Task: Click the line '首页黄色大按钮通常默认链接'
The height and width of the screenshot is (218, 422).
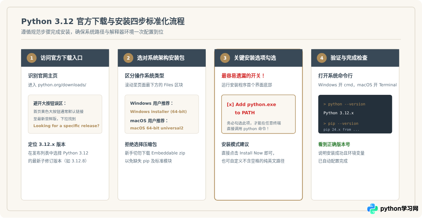Action: tap(58, 111)
